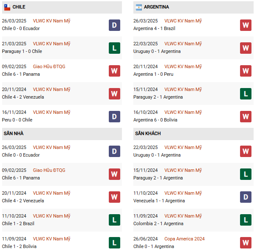Click the L badge for Chile 1-2 Bolivia
Image resolution: width=254 pixels, height=251 pixels.
coord(114,243)
